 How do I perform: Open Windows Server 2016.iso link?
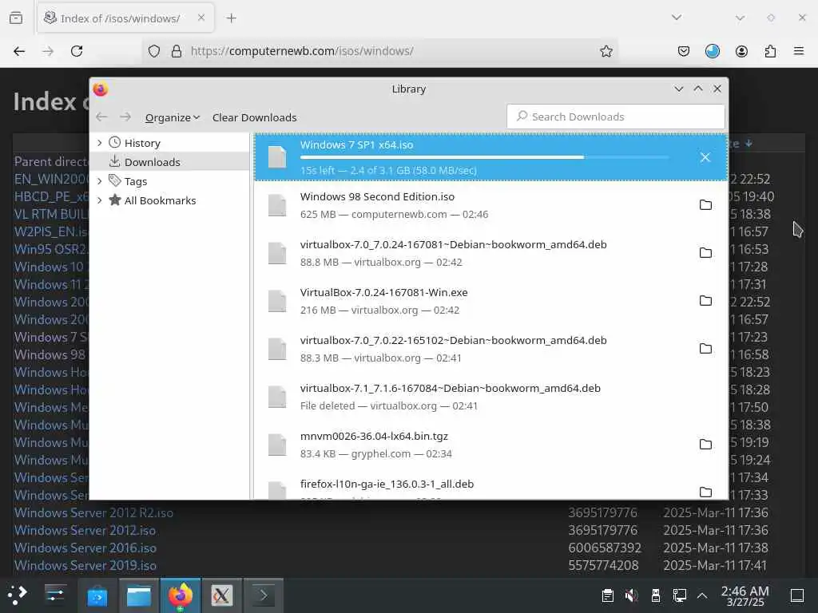85,548
